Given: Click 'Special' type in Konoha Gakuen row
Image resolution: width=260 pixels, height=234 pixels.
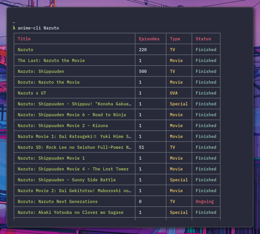Looking at the screenshot, I should pyautogui.click(x=179, y=104).
